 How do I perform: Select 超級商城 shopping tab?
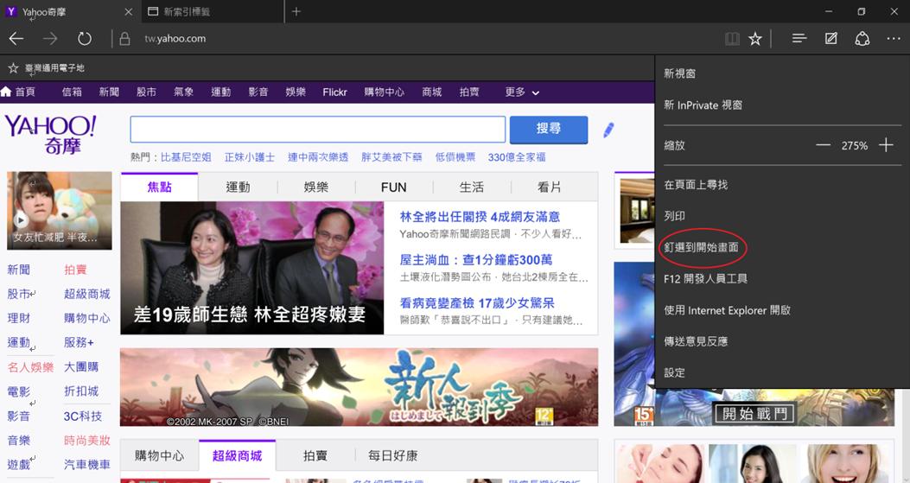click(237, 455)
